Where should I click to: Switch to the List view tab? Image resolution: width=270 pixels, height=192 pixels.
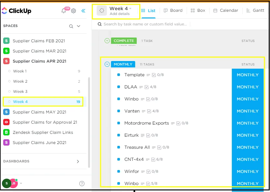pos(149,10)
